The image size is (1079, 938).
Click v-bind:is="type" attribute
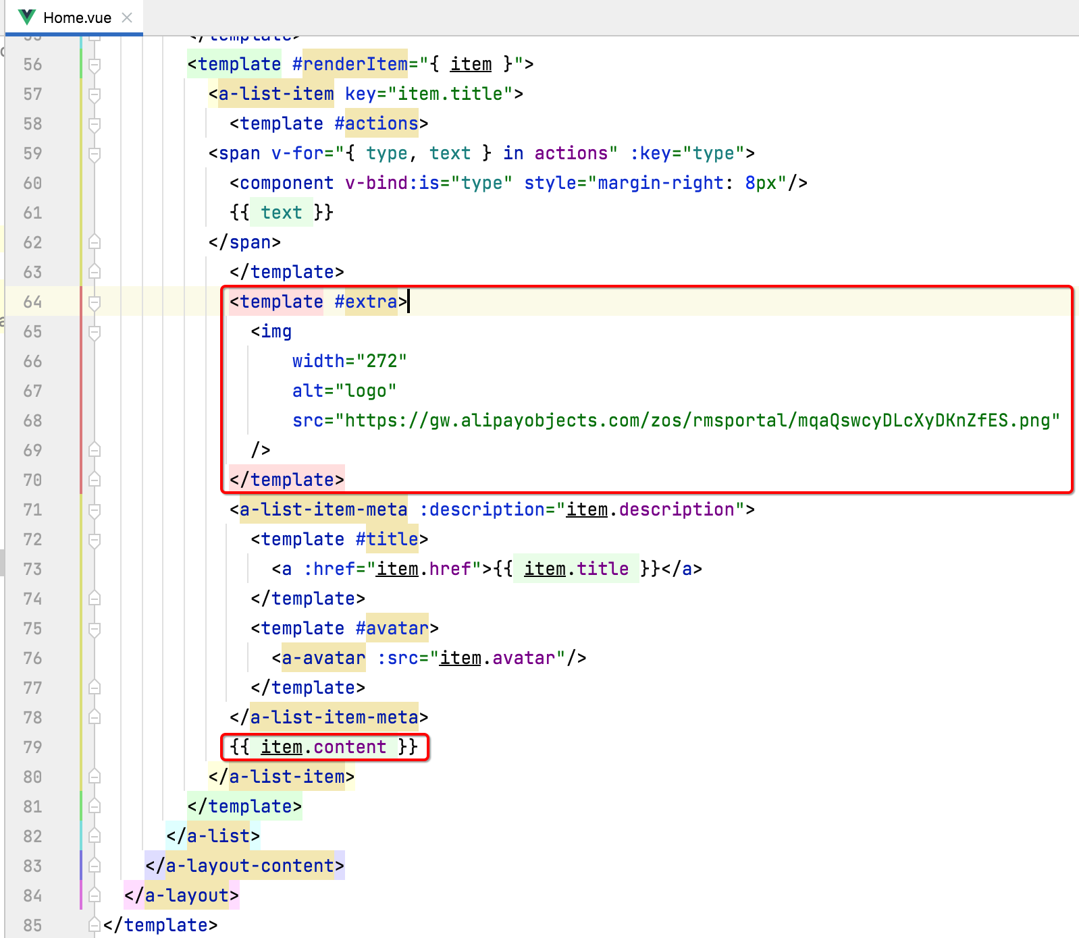point(429,183)
